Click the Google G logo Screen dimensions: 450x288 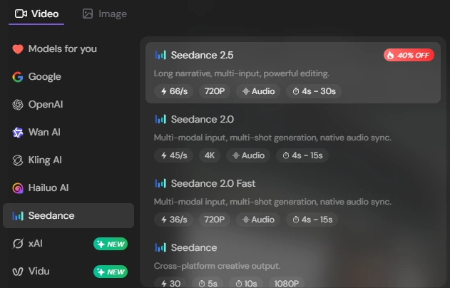18,77
